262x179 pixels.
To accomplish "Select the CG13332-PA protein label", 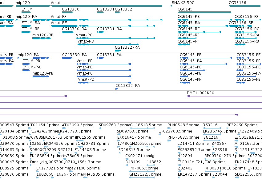I will pyautogui.click(x=128, y=86).
